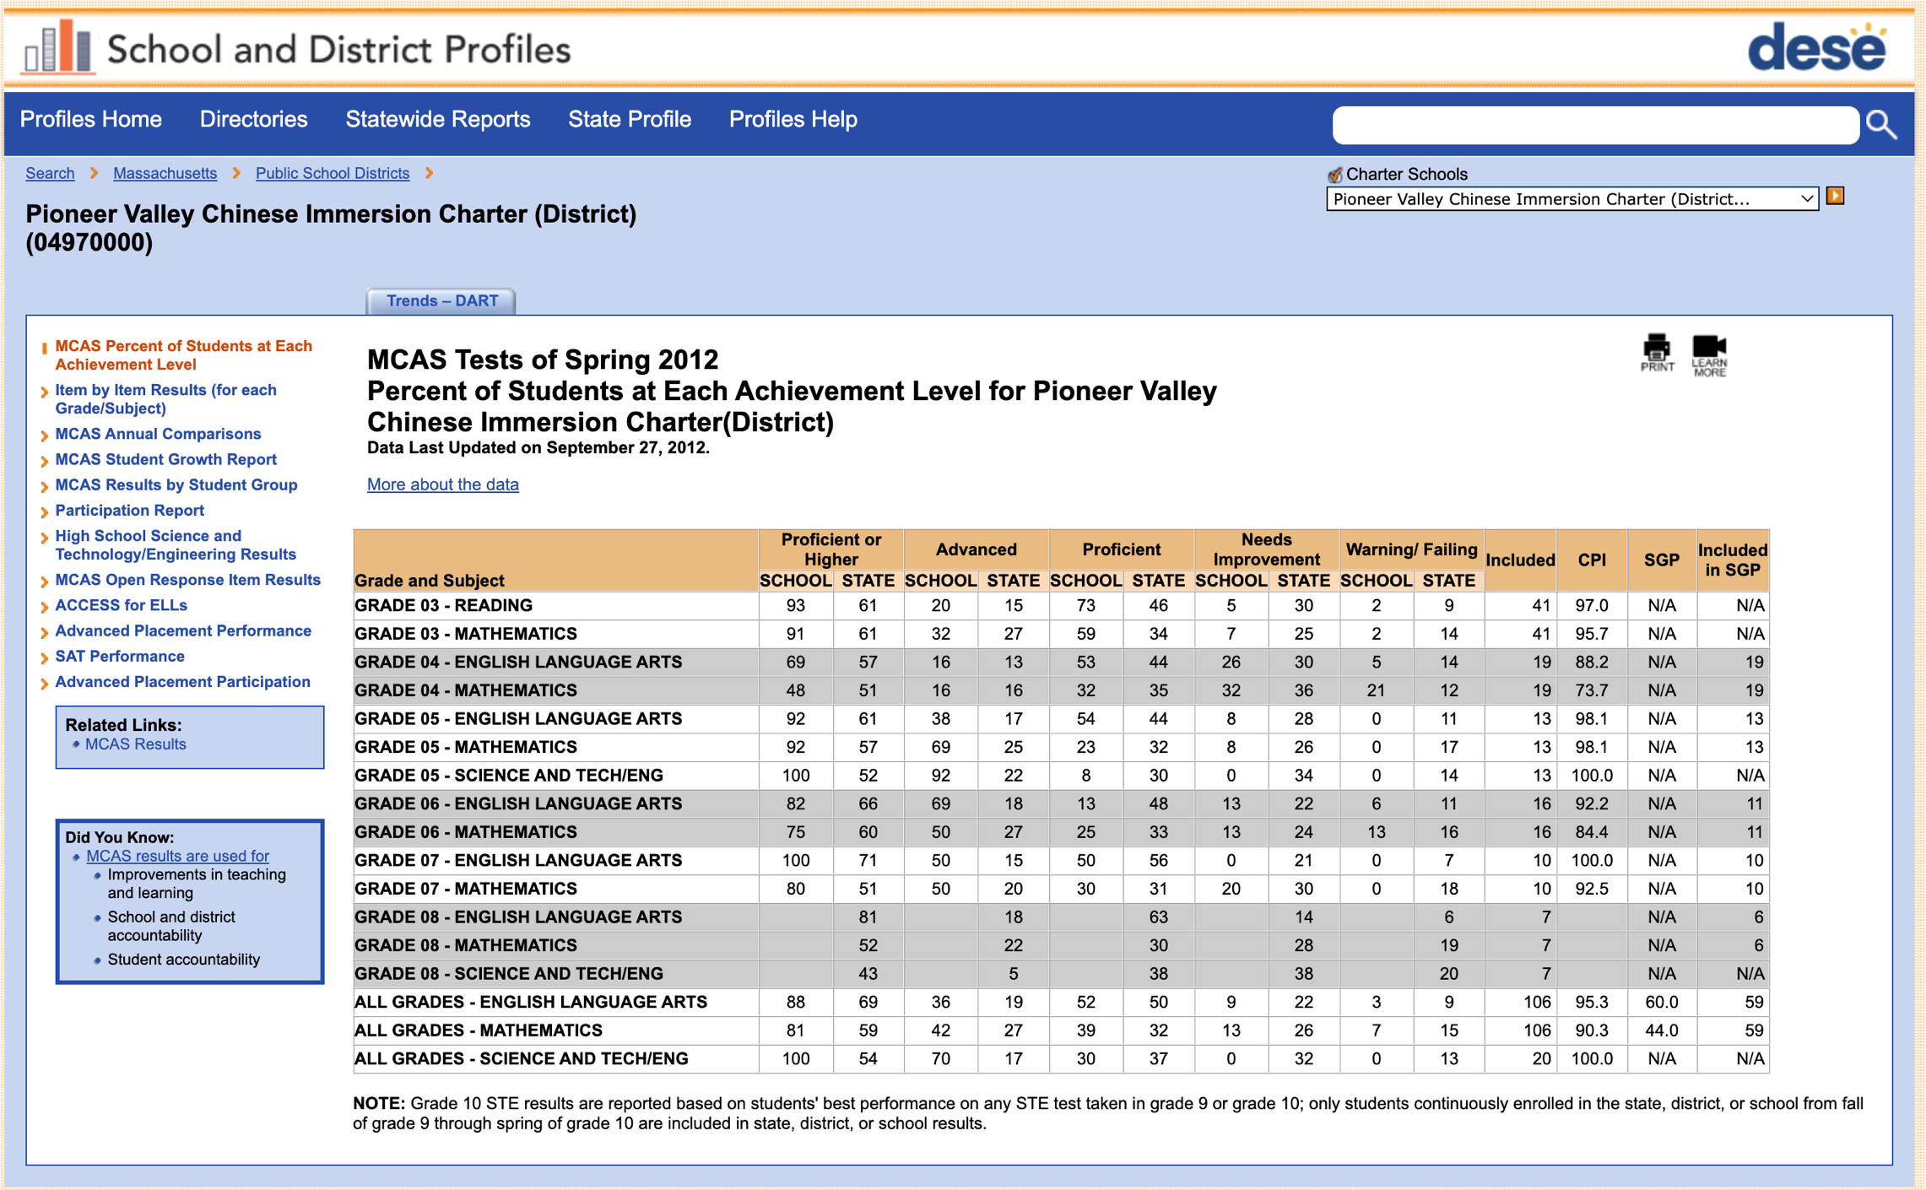The width and height of the screenshot is (1926, 1190).
Task: Click into the site search field
Action: point(1594,125)
